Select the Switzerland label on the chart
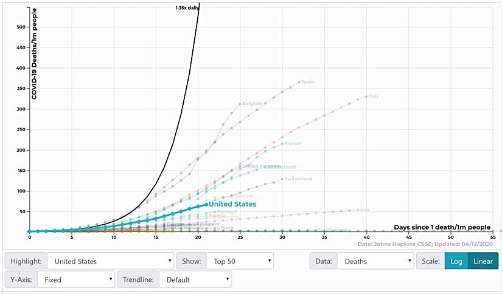This screenshot has height=294, width=502. pyautogui.click(x=298, y=179)
